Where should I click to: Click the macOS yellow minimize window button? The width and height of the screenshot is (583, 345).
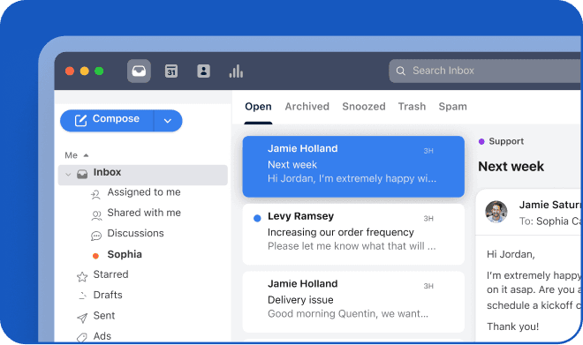(85, 71)
